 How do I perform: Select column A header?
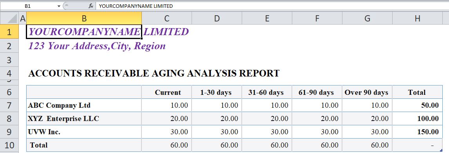[22, 19]
